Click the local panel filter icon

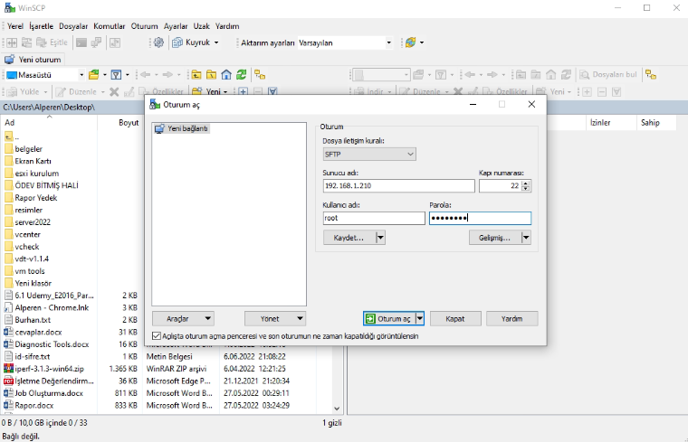[x=116, y=75]
